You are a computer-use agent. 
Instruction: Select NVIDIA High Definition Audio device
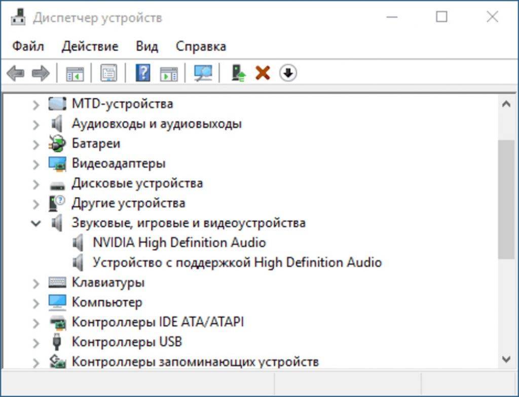(179, 243)
